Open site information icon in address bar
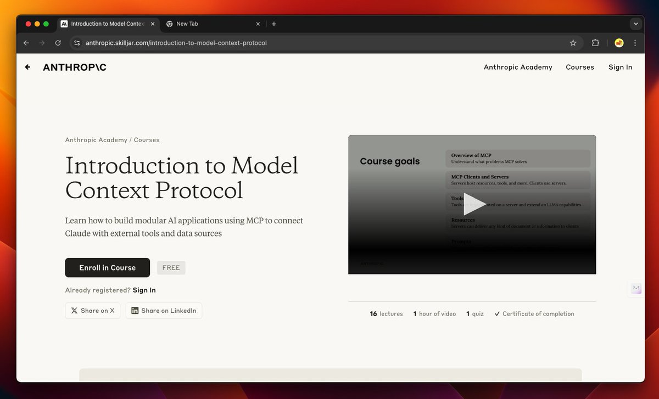The height and width of the screenshot is (399, 659). click(x=77, y=43)
